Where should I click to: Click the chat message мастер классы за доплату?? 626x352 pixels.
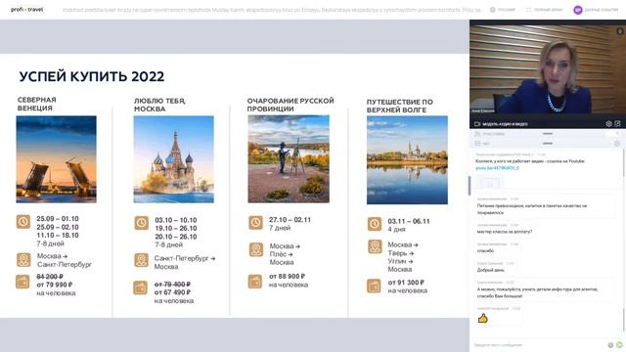[x=505, y=232]
